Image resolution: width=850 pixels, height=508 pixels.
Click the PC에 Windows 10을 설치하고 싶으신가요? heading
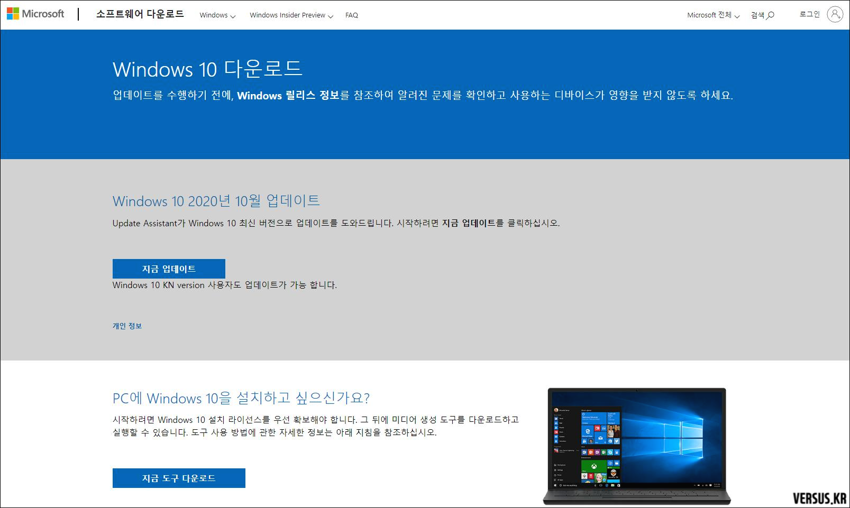(241, 398)
